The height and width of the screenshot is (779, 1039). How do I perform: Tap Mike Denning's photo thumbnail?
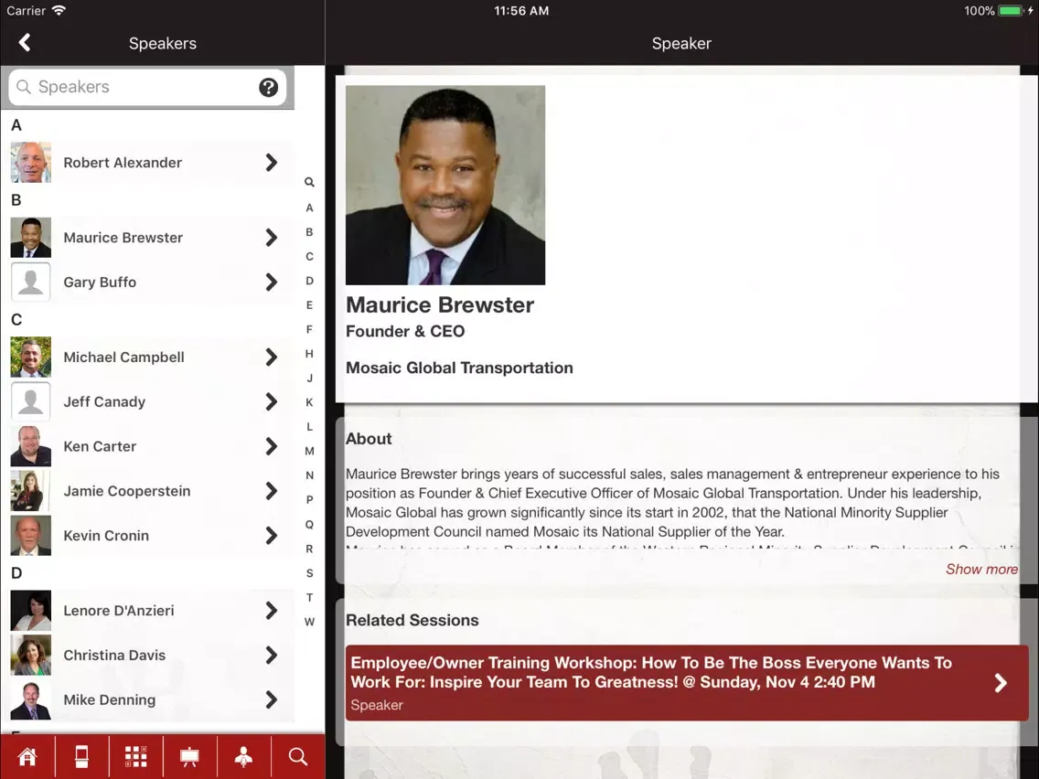[x=30, y=699]
